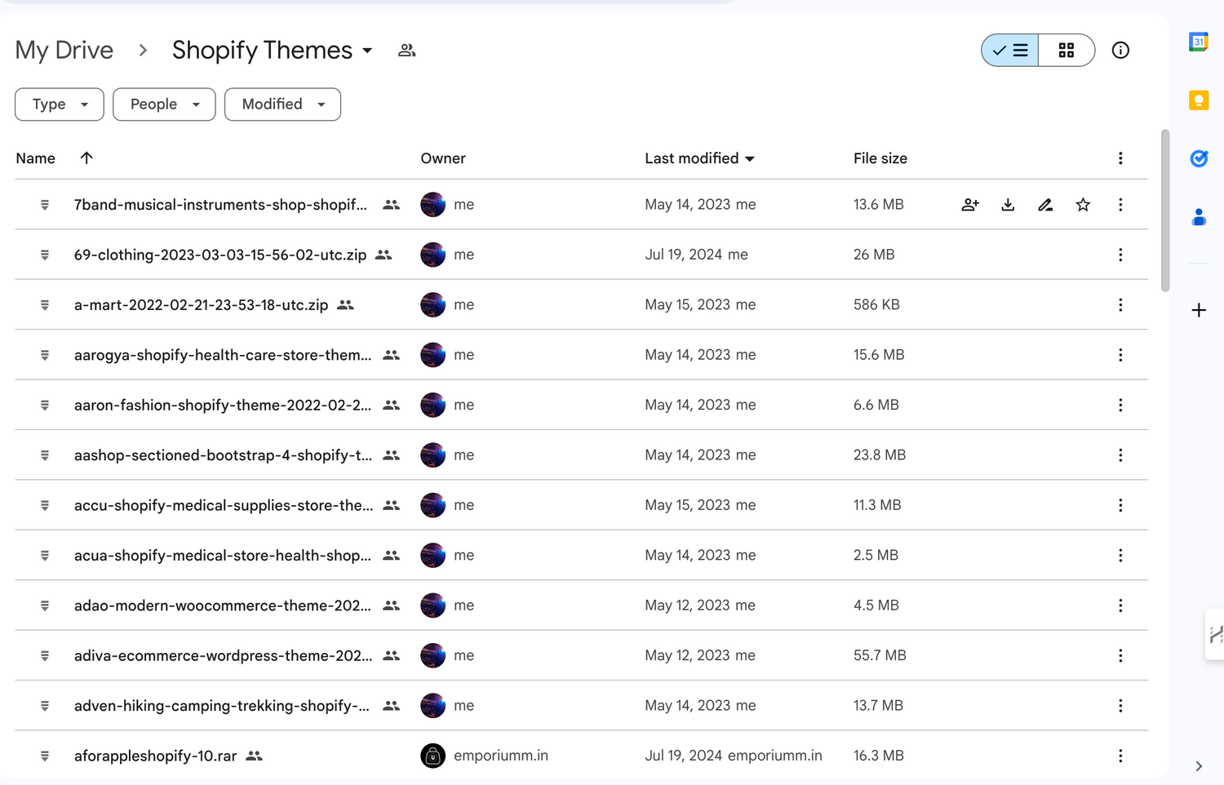Click owner avatar in 69-clothing row
Image resolution: width=1224 pixels, height=785 pixels.
(x=432, y=255)
